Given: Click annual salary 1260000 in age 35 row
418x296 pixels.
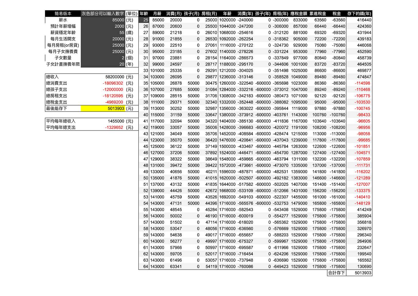Looking at the screenshot, I should coord(227,83).
